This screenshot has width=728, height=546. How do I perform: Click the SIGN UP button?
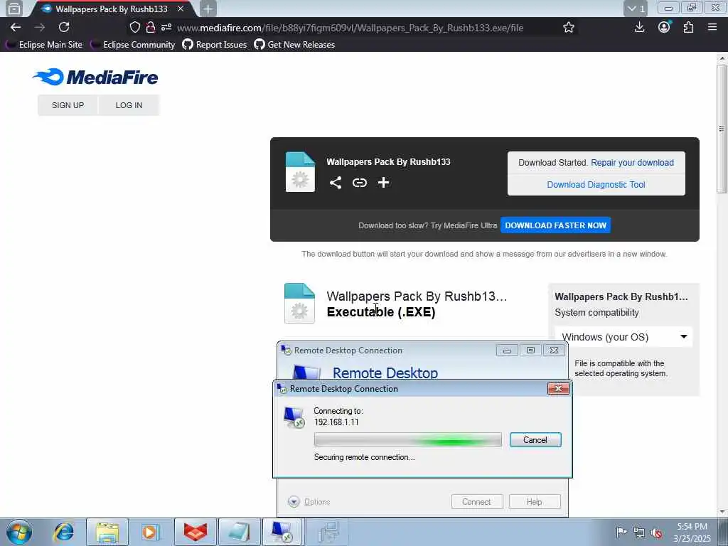click(x=68, y=105)
